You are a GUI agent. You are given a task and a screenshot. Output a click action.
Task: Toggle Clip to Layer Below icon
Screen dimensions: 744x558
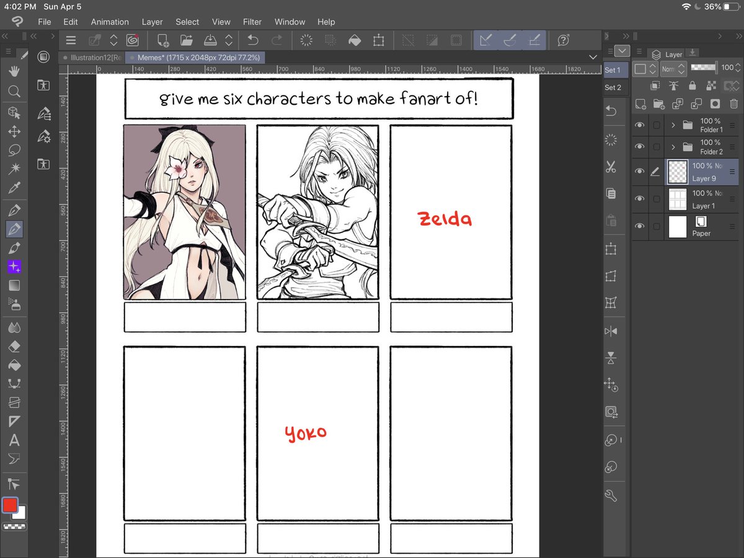pyautogui.click(x=655, y=86)
